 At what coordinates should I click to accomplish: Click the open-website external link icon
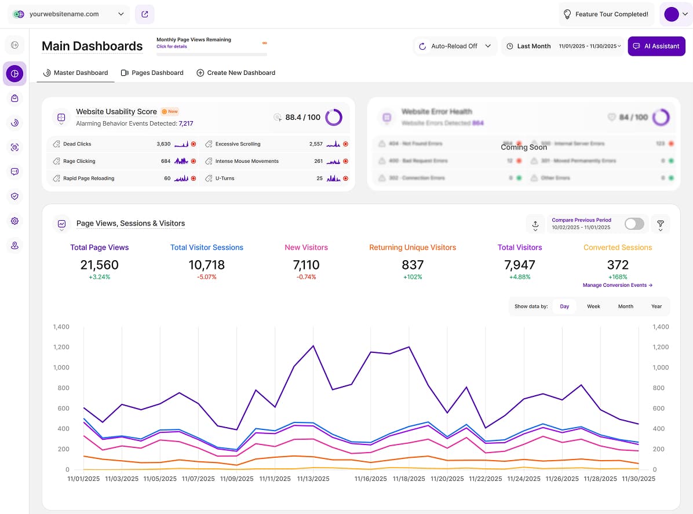tap(144, 14)
